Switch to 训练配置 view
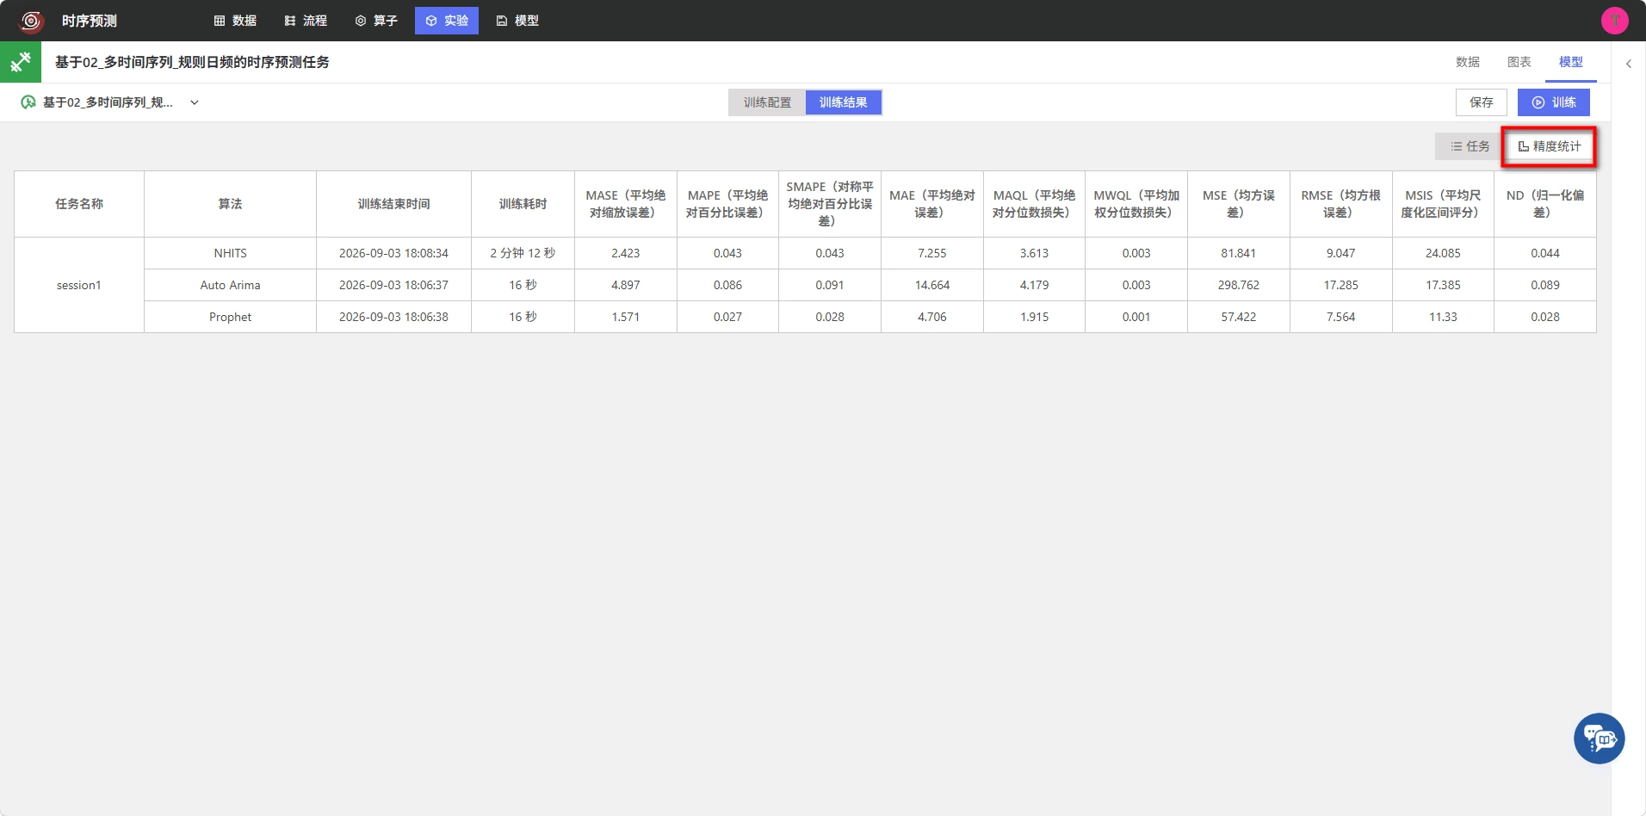1646x816 pixels. pyautogui.click(x=767, y=102)
